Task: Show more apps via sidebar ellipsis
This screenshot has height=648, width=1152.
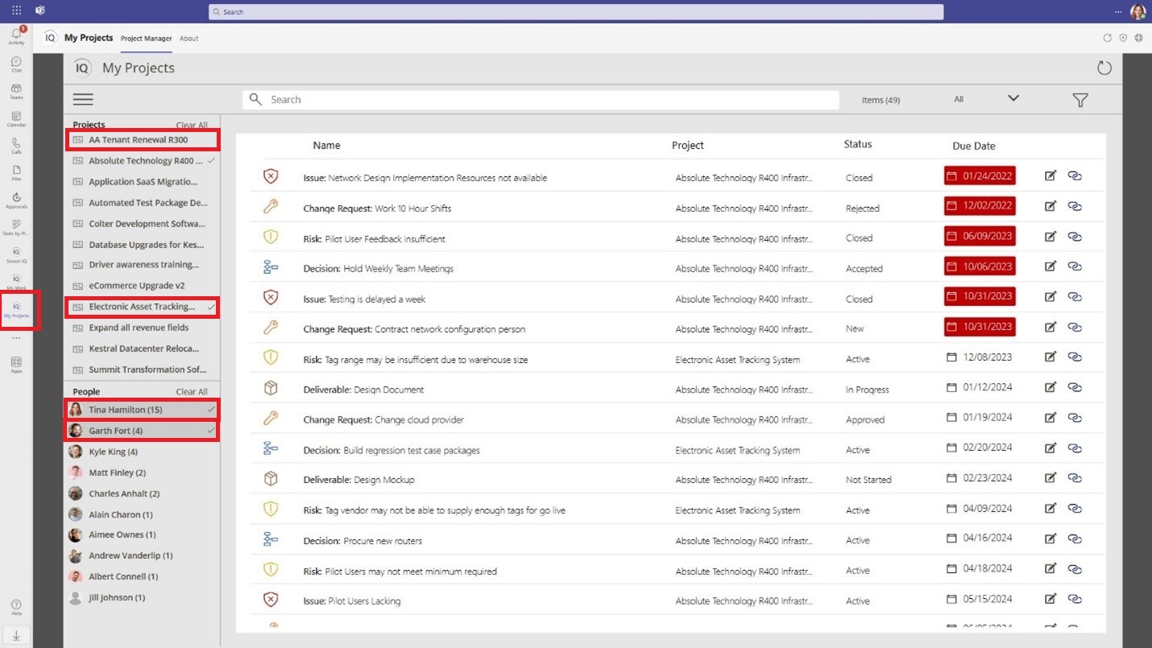Action: pyautogui.click(x=16, y=338)
